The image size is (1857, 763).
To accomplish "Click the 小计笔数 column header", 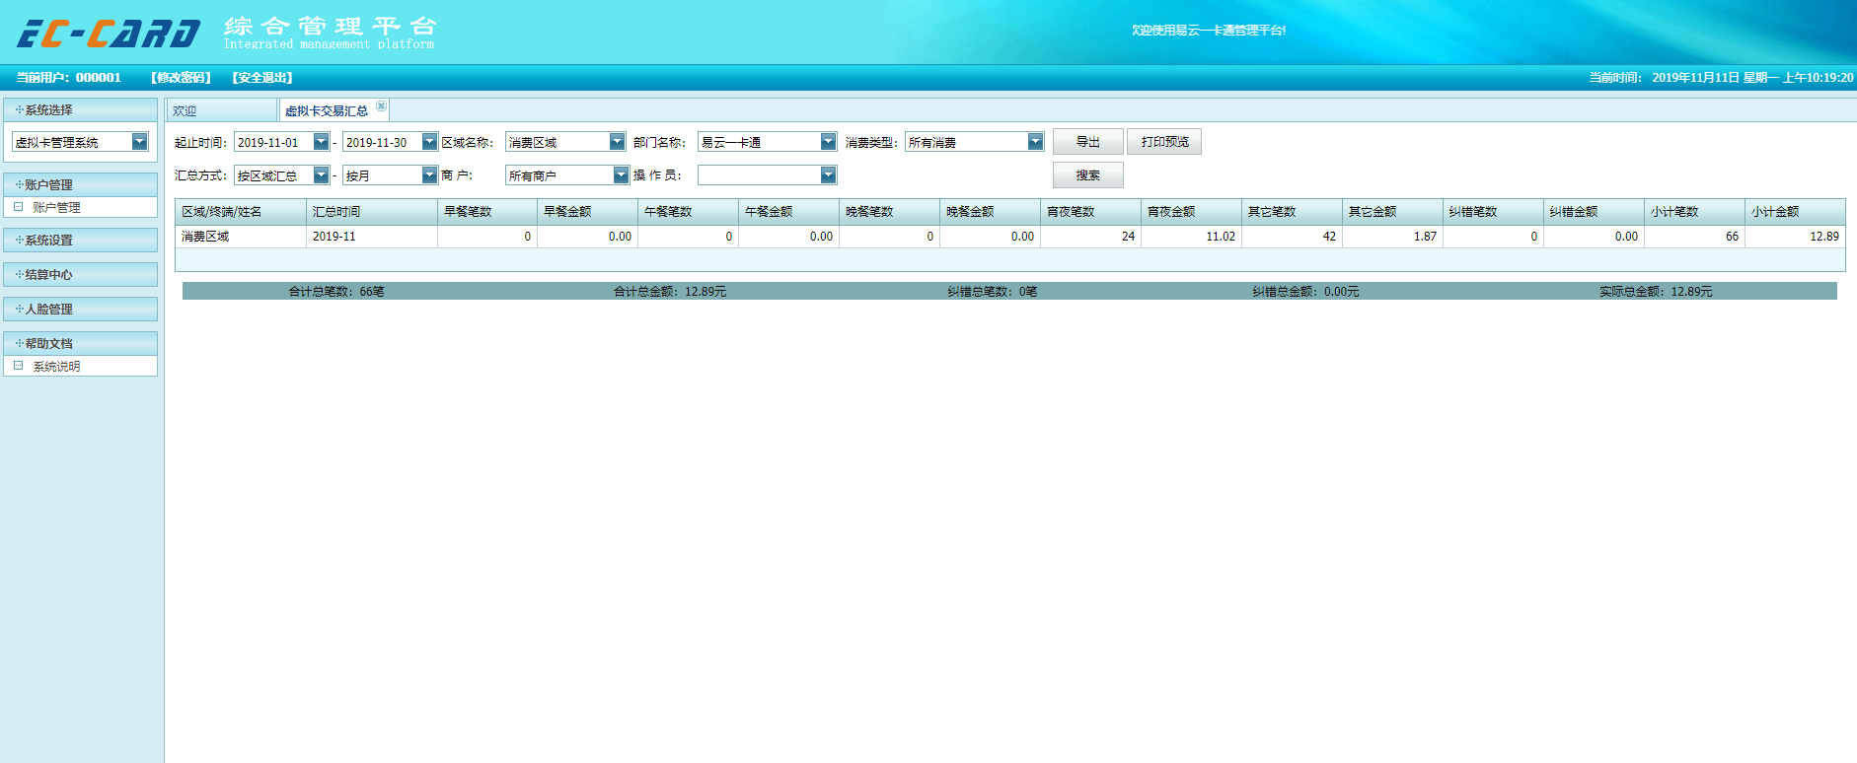I will 1695,212.
